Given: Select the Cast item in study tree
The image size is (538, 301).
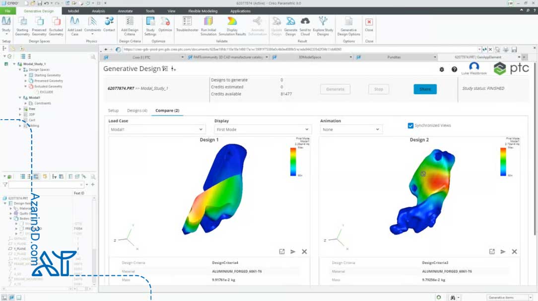Looking at the screenshot, I should [x=32, y=120].
